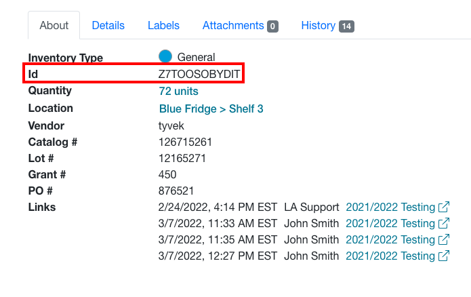
Task: Click the History count badge showing 14
Action: [x=346, y=26]
